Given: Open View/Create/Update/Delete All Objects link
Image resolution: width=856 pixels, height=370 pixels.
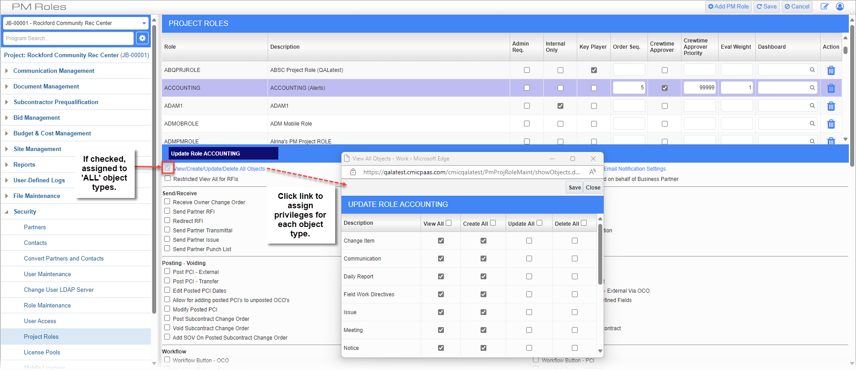Looking at the screenshot, I should [219, 169].
